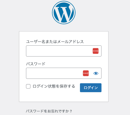Select the red autofill icon beside eye icon
130x115 pixels.
click(x=86, y=73)
